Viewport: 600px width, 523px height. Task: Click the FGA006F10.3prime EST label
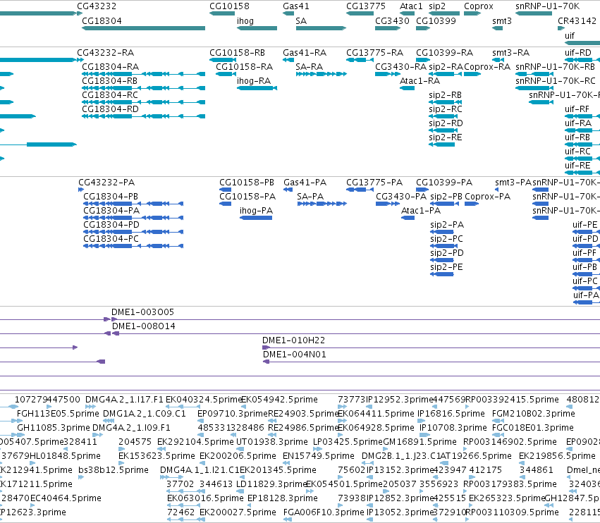(x=324, y=512)
